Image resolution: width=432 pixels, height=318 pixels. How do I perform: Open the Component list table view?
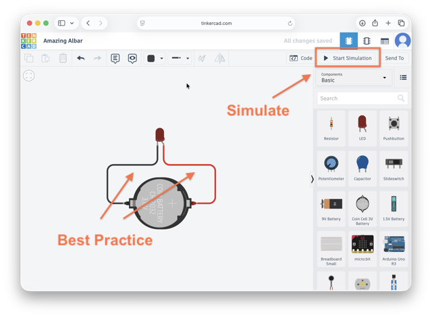(385, 41)
